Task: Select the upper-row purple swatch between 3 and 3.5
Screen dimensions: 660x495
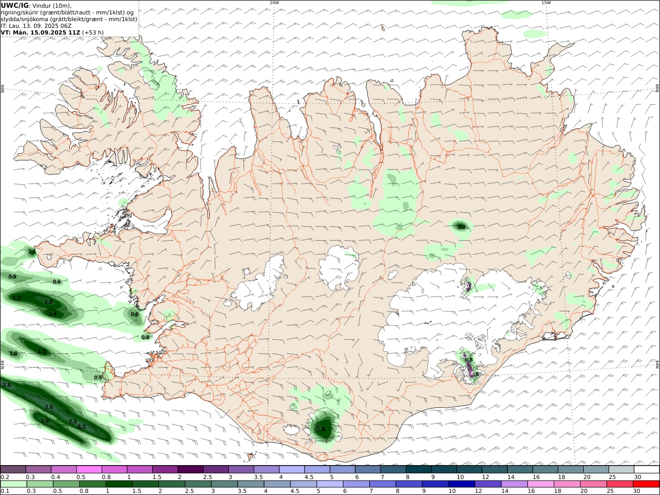Action: 241,469
